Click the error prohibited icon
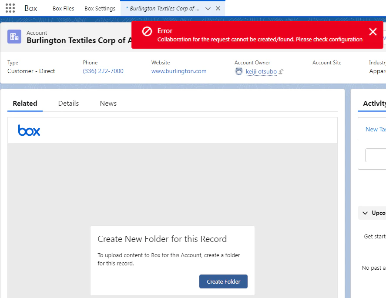Image resolution: width=386 pixels, height=298 pixels. click(x=147, y=31)
